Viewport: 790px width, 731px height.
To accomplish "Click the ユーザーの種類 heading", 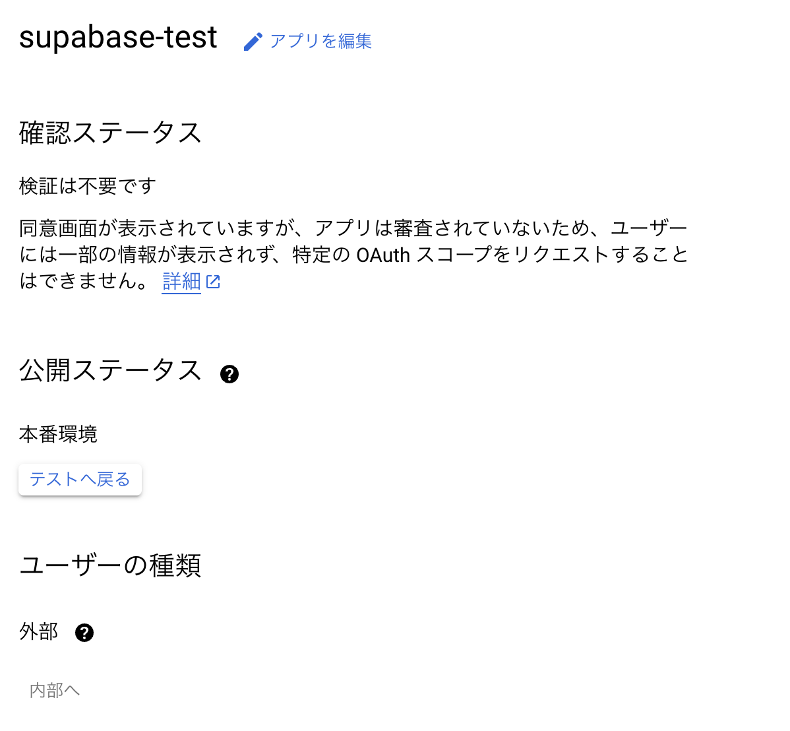I will click(110, 565).
